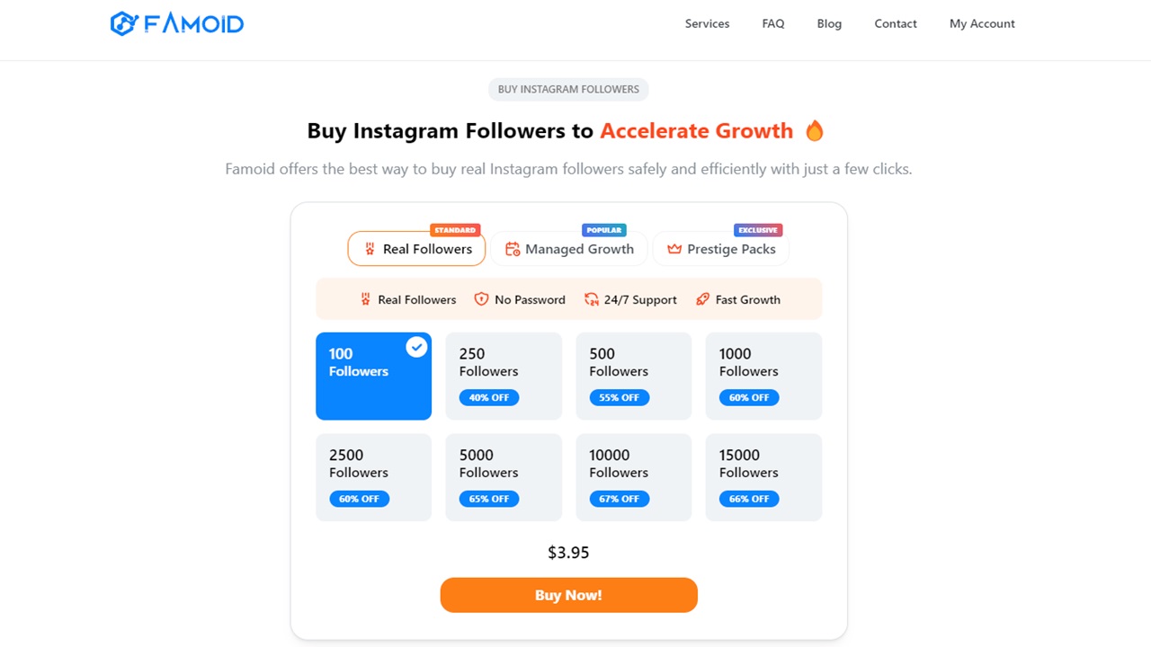Open the Services menu

707,23
